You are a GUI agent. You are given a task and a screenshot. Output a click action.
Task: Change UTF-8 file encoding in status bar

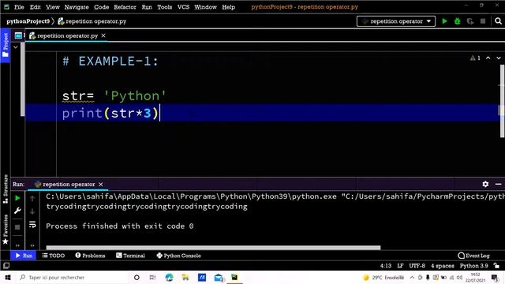417,266
